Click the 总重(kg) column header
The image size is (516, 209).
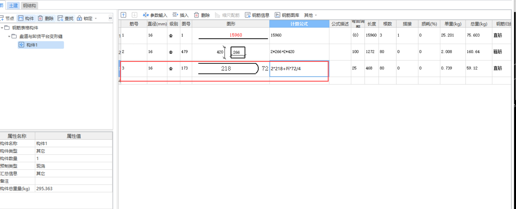point(479,24)
